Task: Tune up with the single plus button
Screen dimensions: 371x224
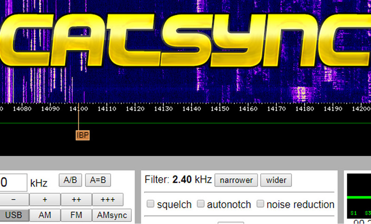Action: [45, 199]
